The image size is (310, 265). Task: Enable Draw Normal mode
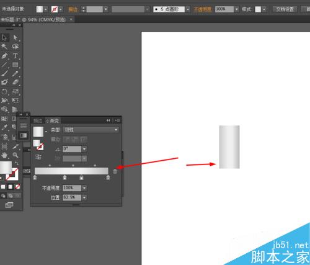(3, 195)
